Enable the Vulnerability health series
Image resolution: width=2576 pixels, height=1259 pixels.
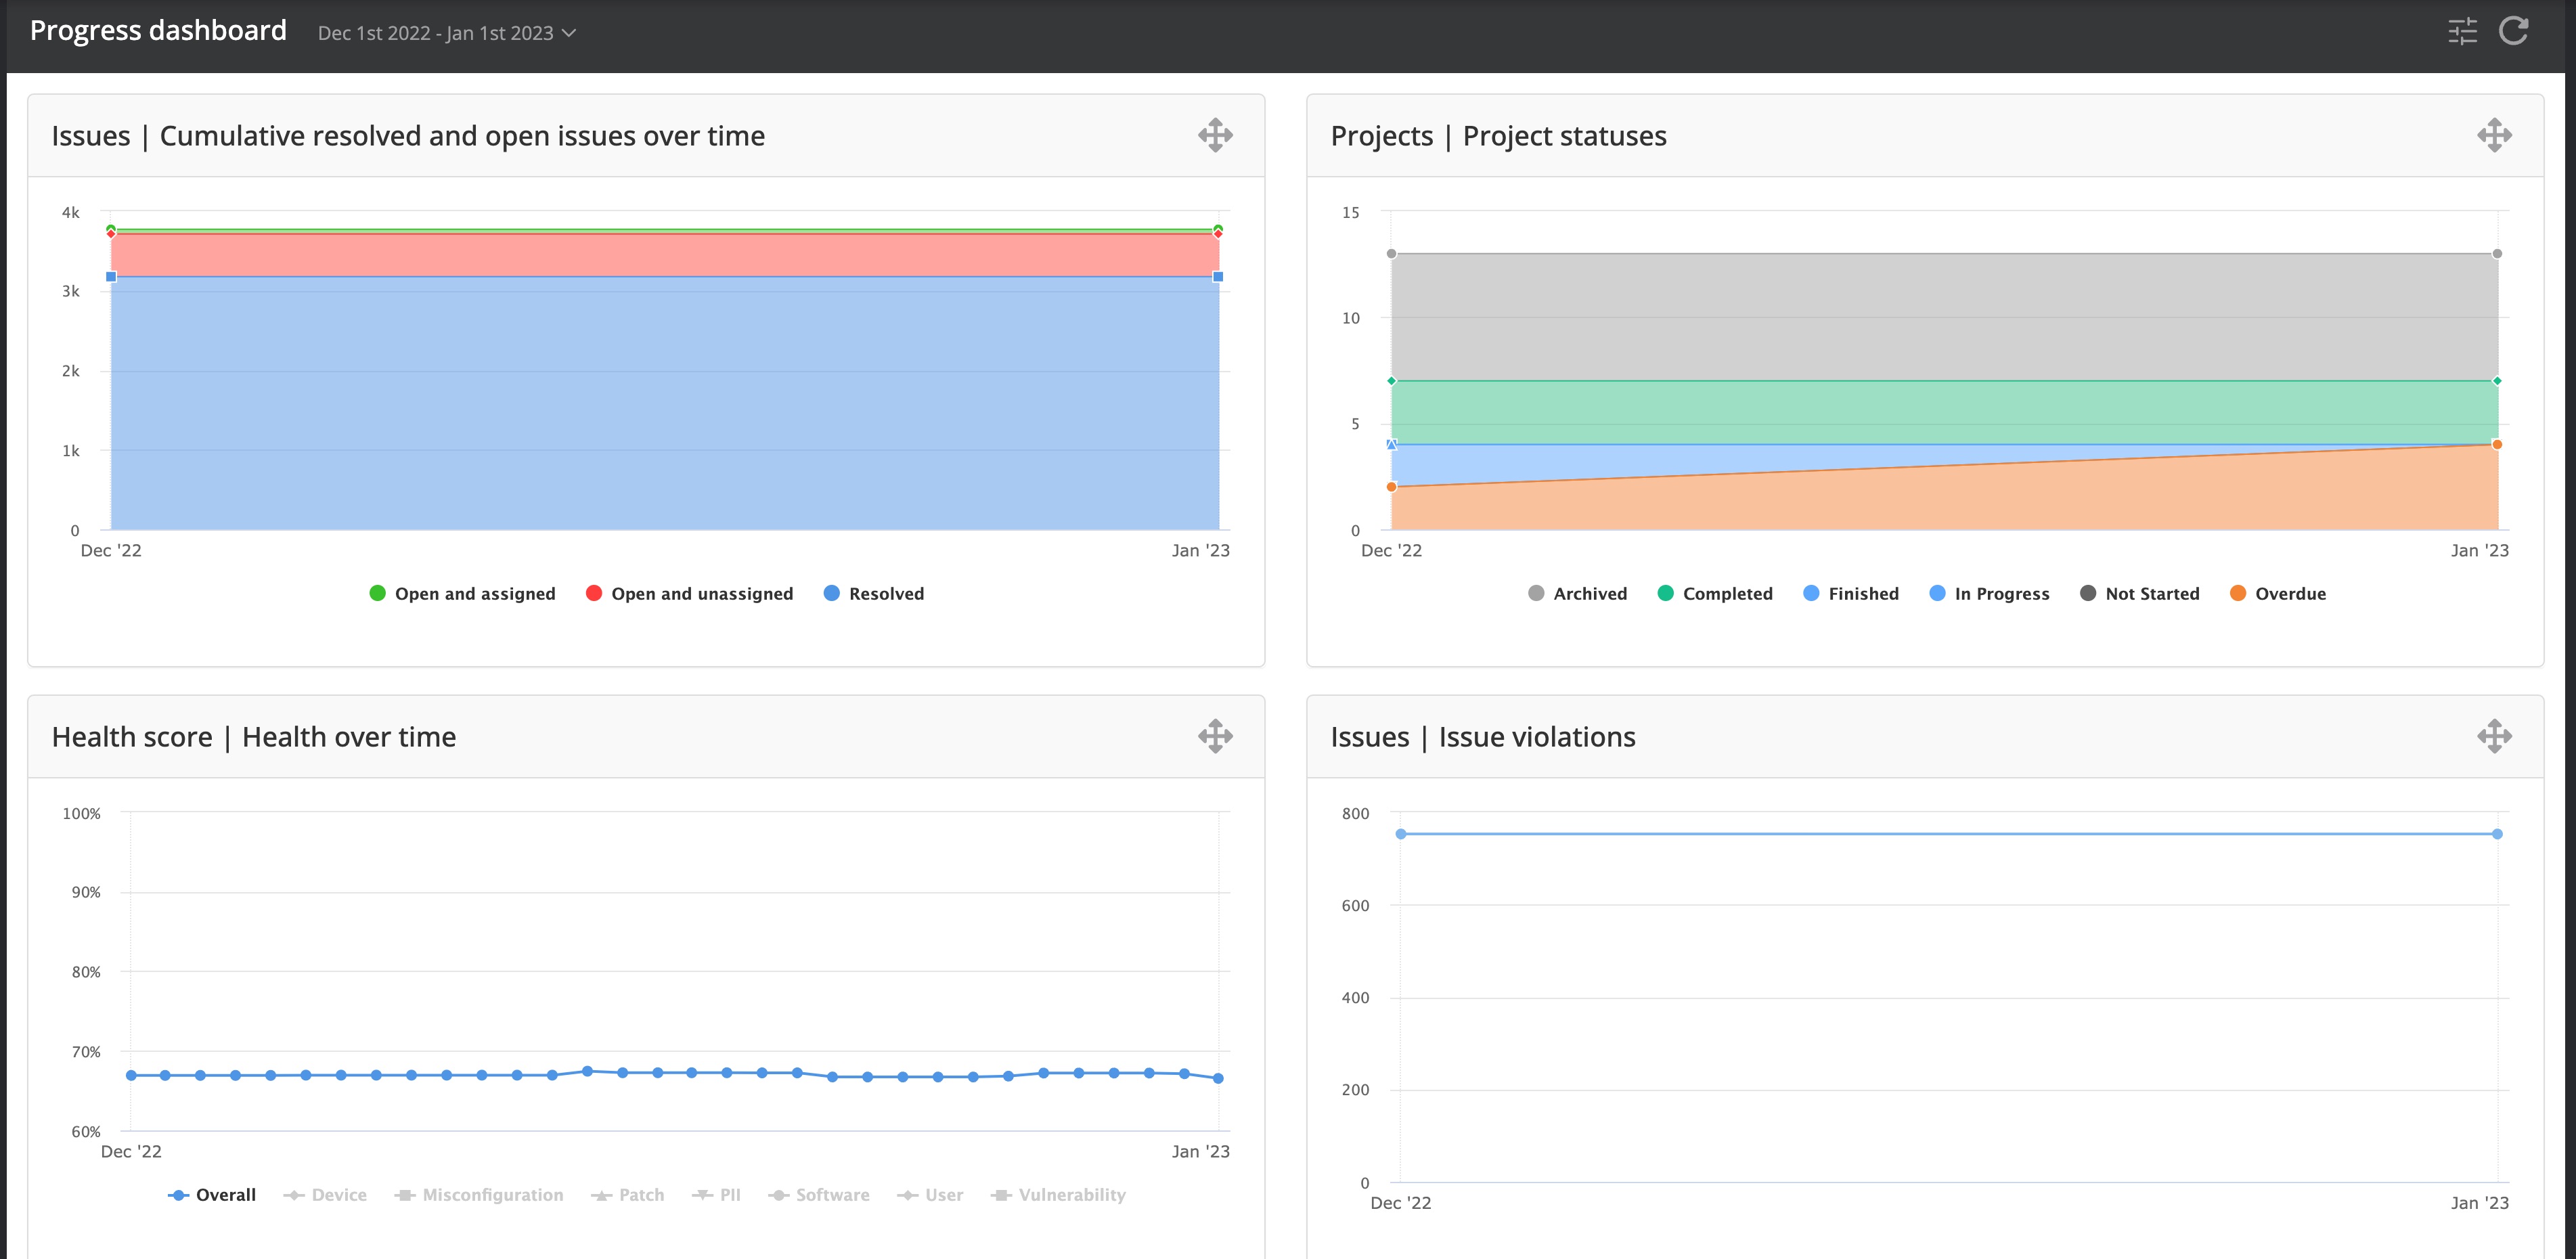(1071, 1195)
